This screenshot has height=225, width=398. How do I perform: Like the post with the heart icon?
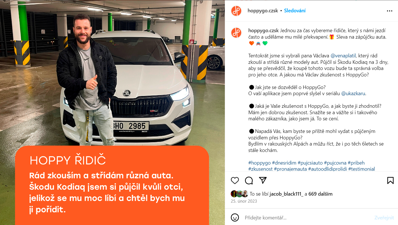tap(235, 181)
